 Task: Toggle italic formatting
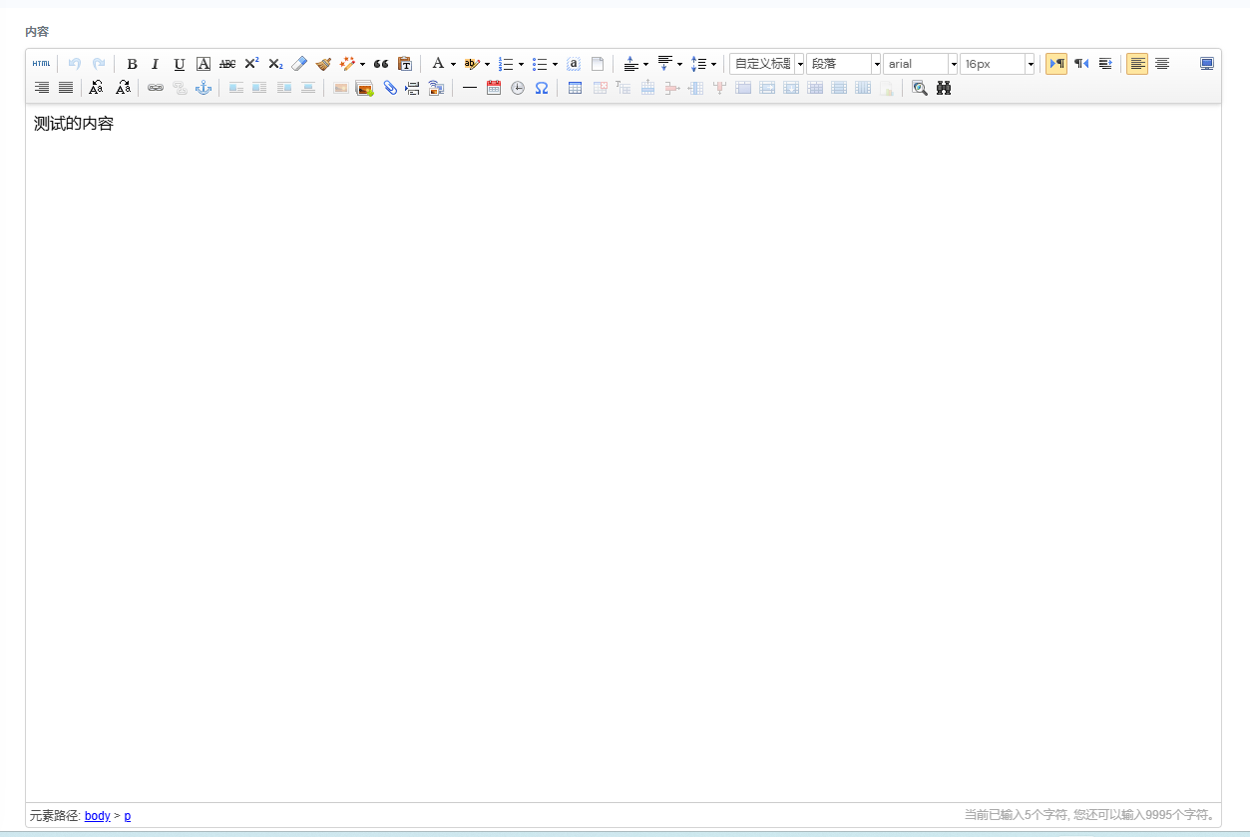click(156, 64)
